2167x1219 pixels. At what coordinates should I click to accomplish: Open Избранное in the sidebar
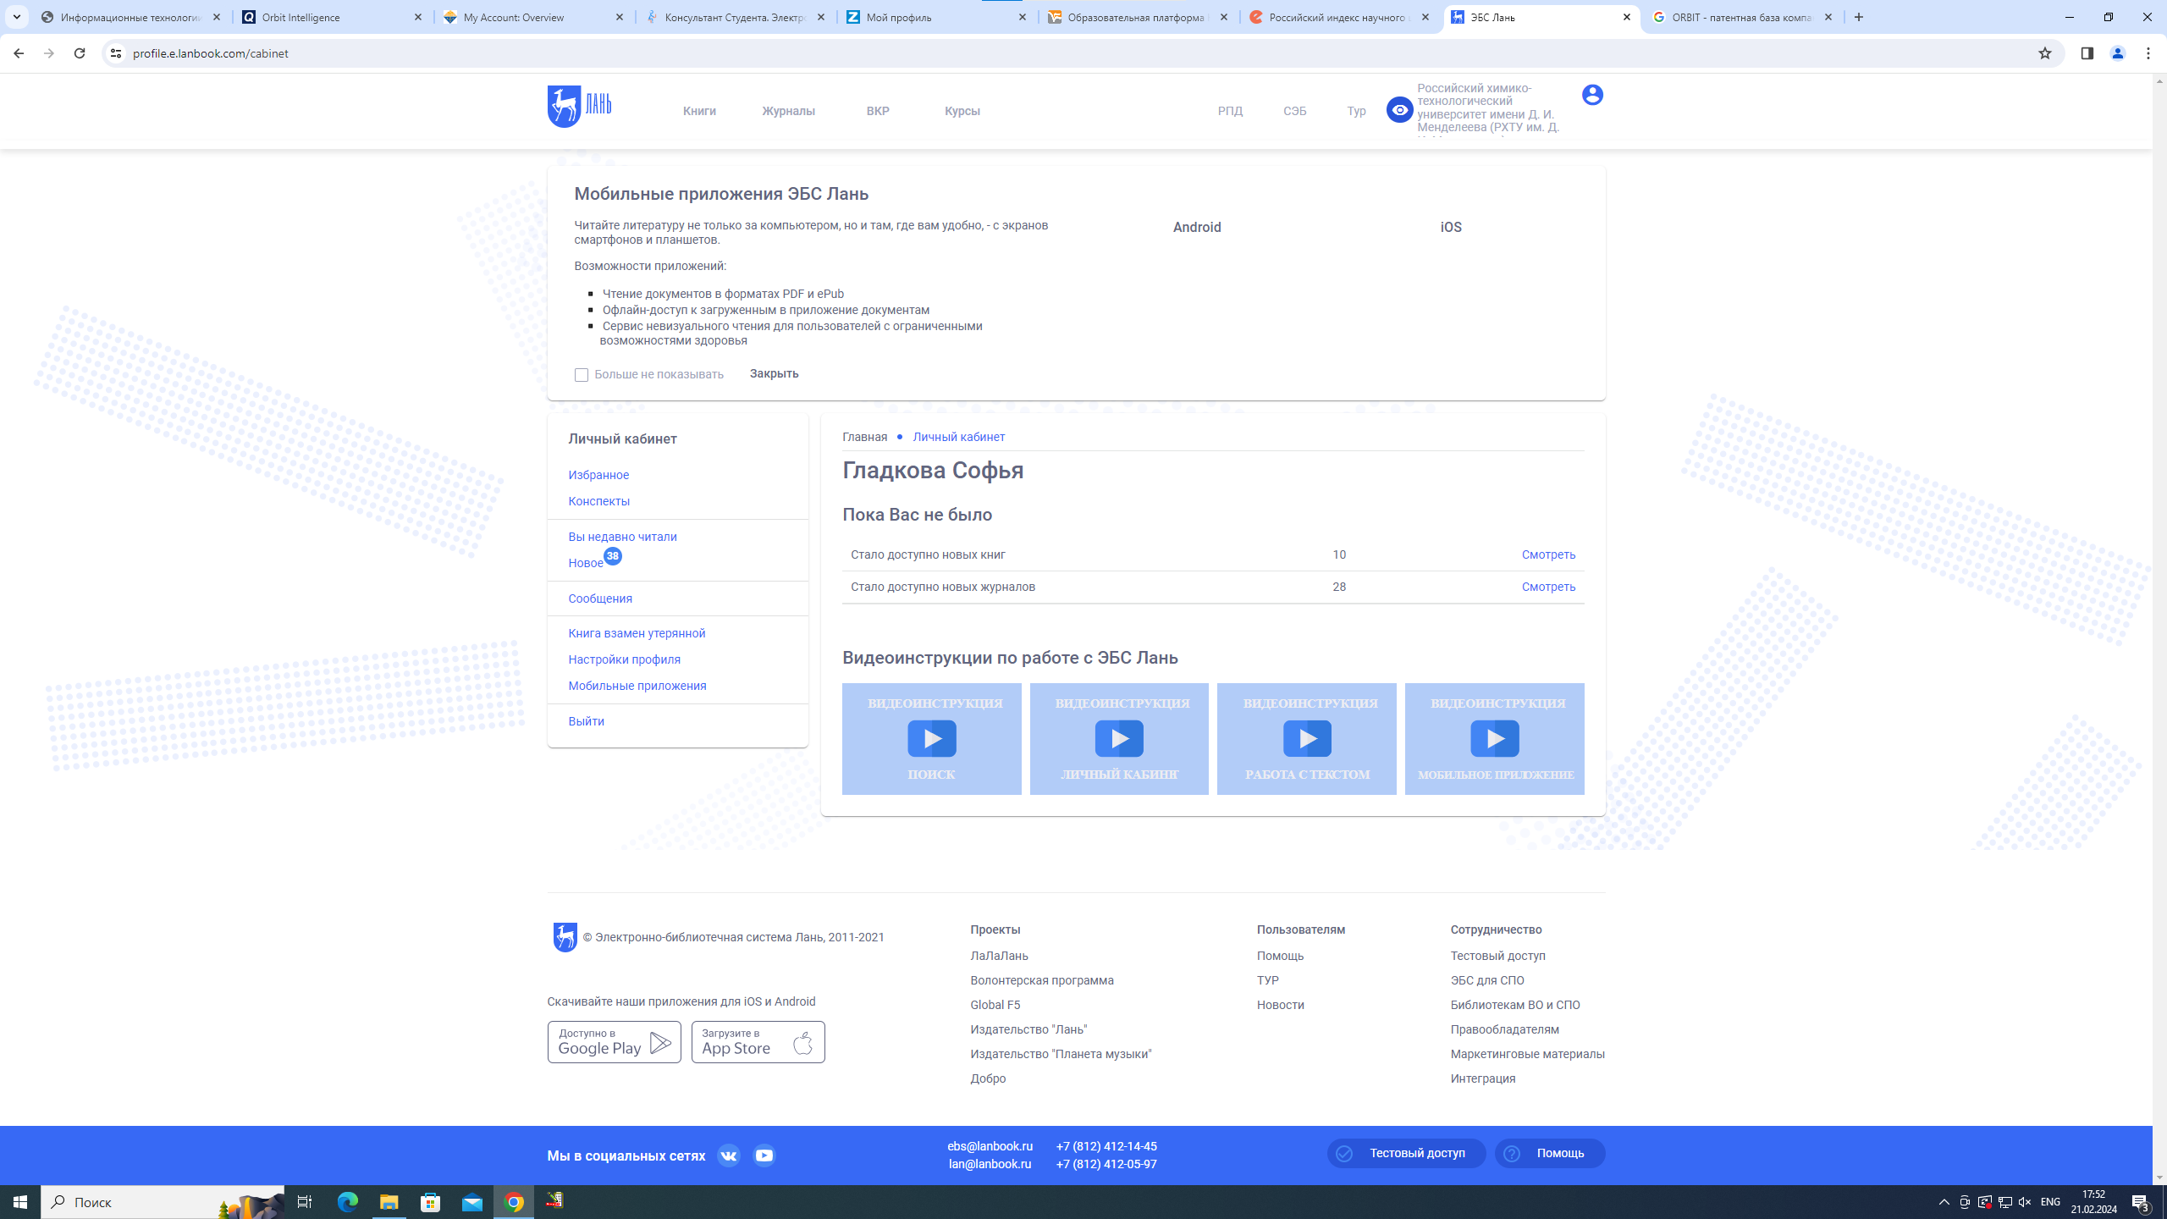tap(598, 475)
